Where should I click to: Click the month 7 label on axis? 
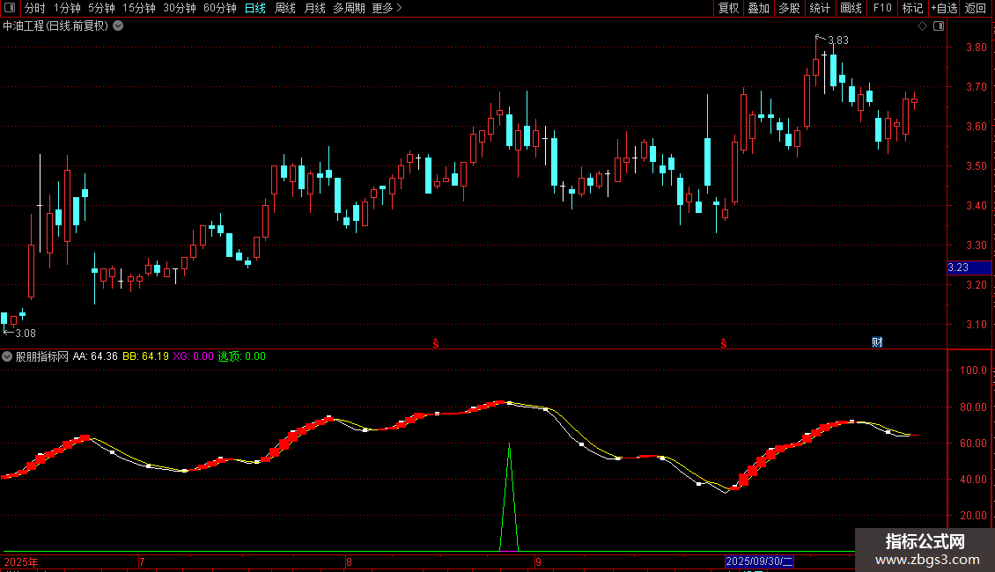(x=142, y=561)
